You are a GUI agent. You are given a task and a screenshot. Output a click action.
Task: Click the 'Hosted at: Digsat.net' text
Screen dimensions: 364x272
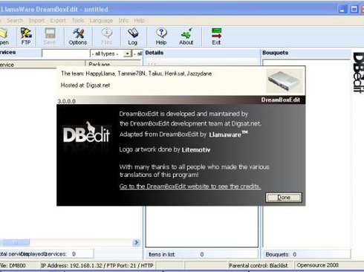tap(85, 85)
